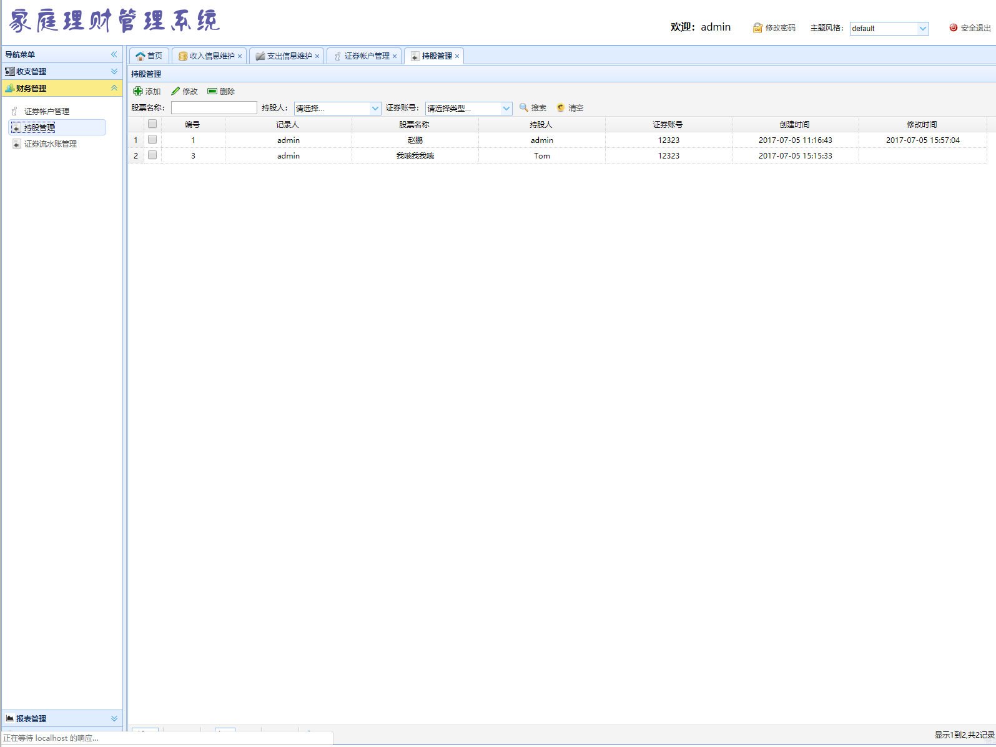996x747 pixels.
Task: Click the 添加 add button with plus icon
Action: pos(147,91)
